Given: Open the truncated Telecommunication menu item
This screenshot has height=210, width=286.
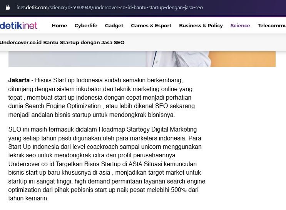Looking at the screenshot, I should point(271,26).
